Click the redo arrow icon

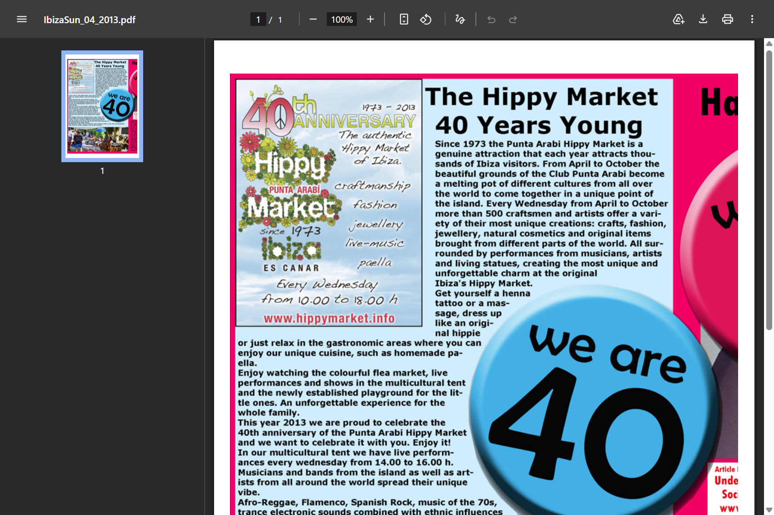point(513,19)
